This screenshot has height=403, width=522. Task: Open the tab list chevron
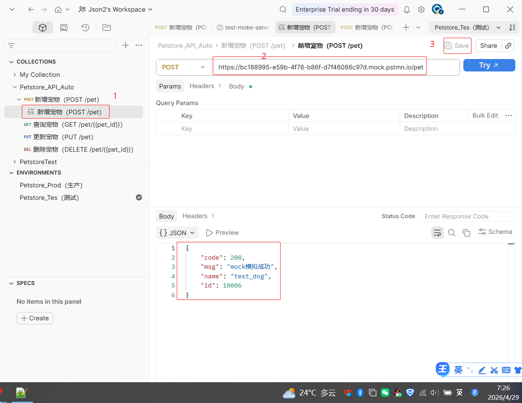[418, 27]
